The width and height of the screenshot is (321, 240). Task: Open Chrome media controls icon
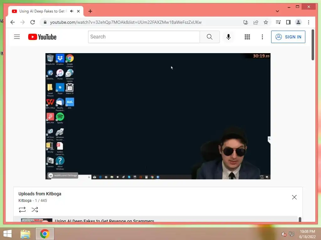[x=278, y=22]
